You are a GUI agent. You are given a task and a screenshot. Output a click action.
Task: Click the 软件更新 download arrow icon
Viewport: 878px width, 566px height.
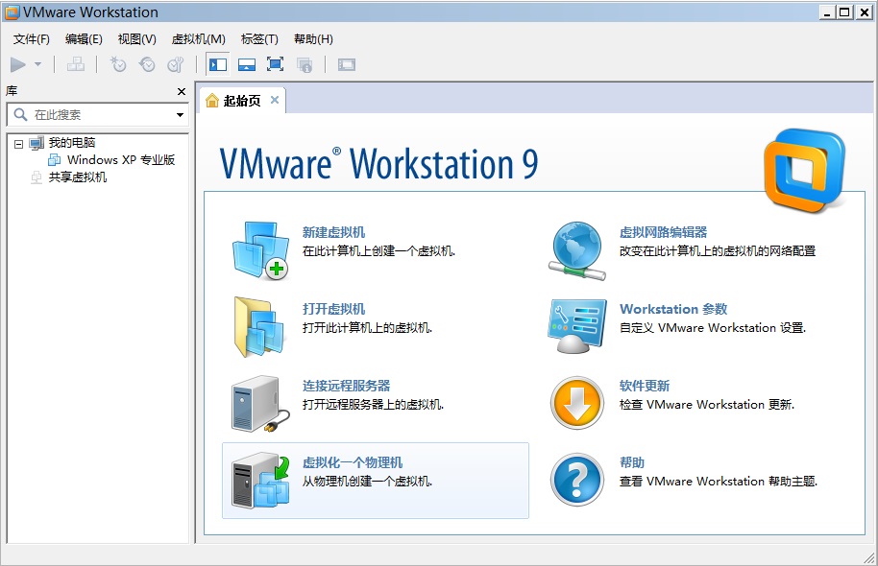[x=577, y=403]
